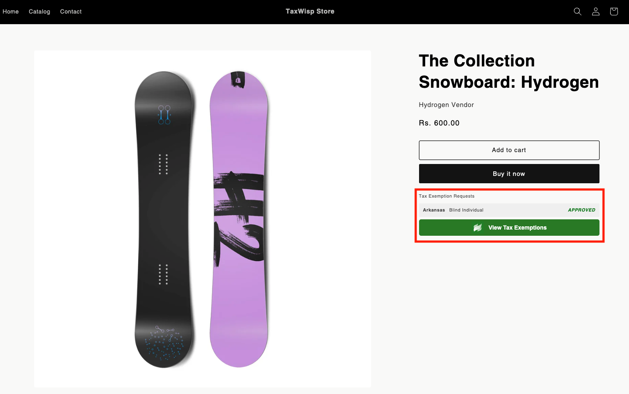This screenshot has height=394, width=629.
Task: Click the Add to cart button
Action: pos(509,150)
